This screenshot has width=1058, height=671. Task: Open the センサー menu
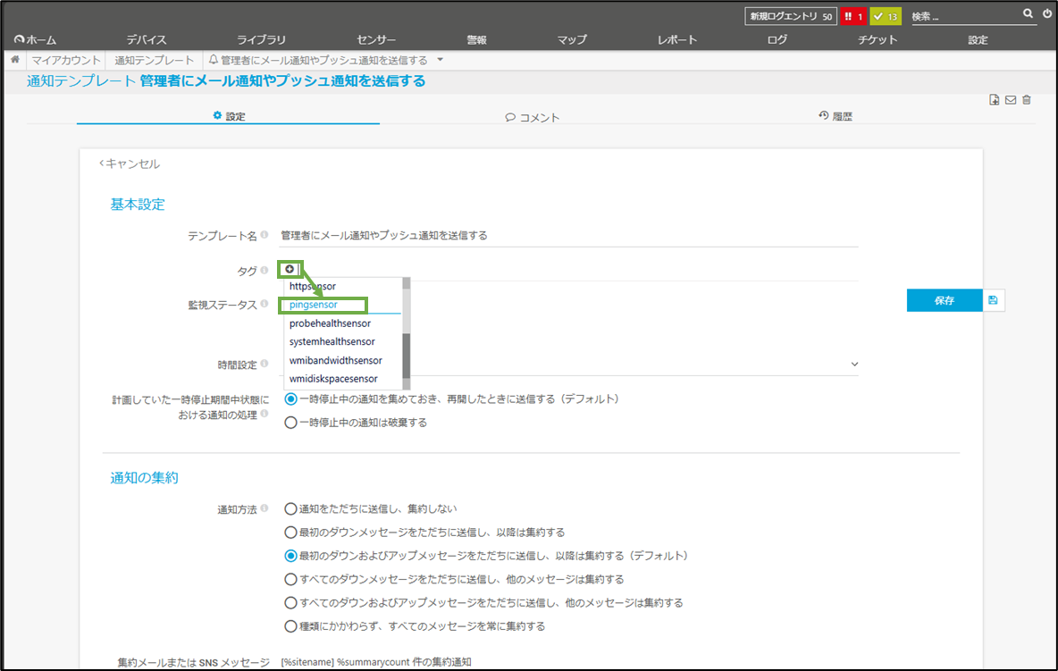[376, 40]
